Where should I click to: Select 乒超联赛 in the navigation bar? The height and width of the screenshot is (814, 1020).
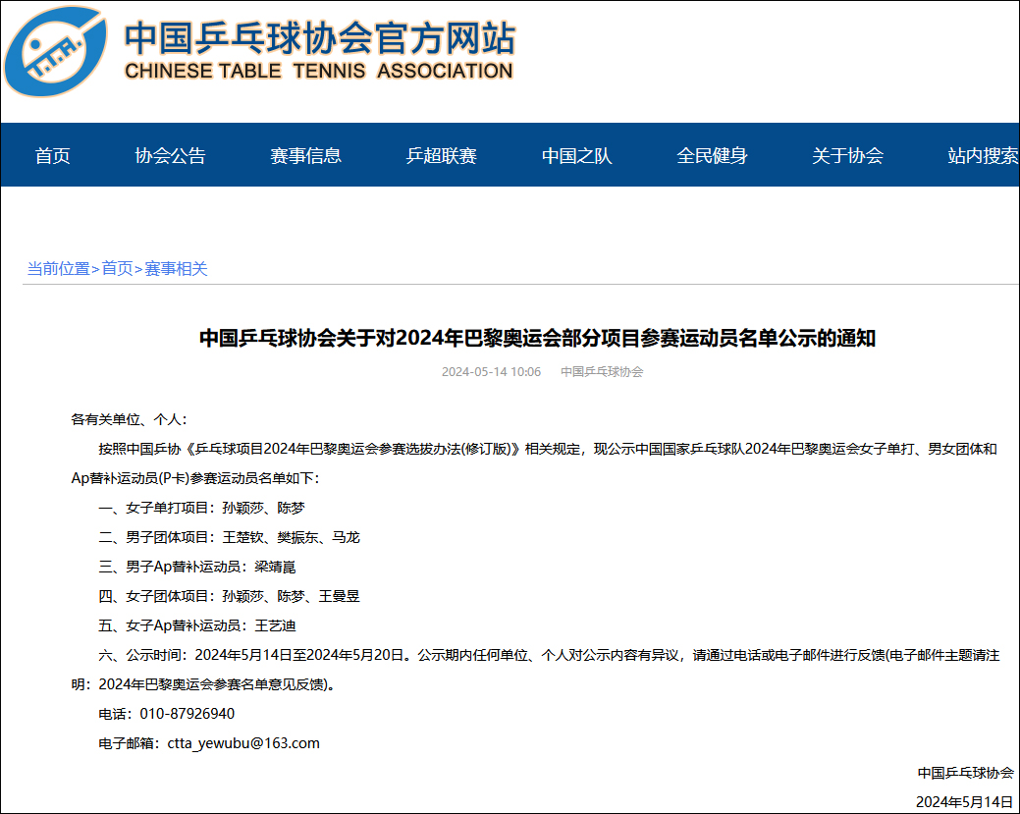coord(441,155)
